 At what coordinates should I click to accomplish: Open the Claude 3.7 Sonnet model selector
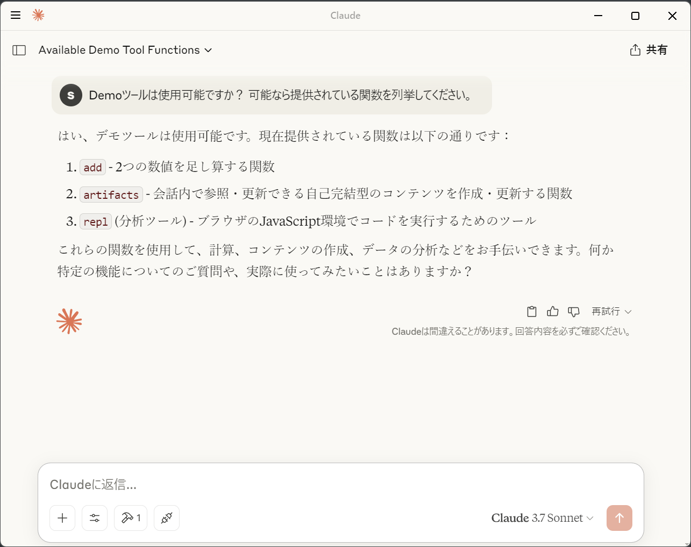click(542, 518)
